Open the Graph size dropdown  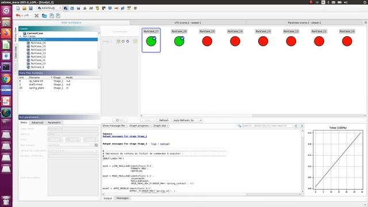coord(160,126)
